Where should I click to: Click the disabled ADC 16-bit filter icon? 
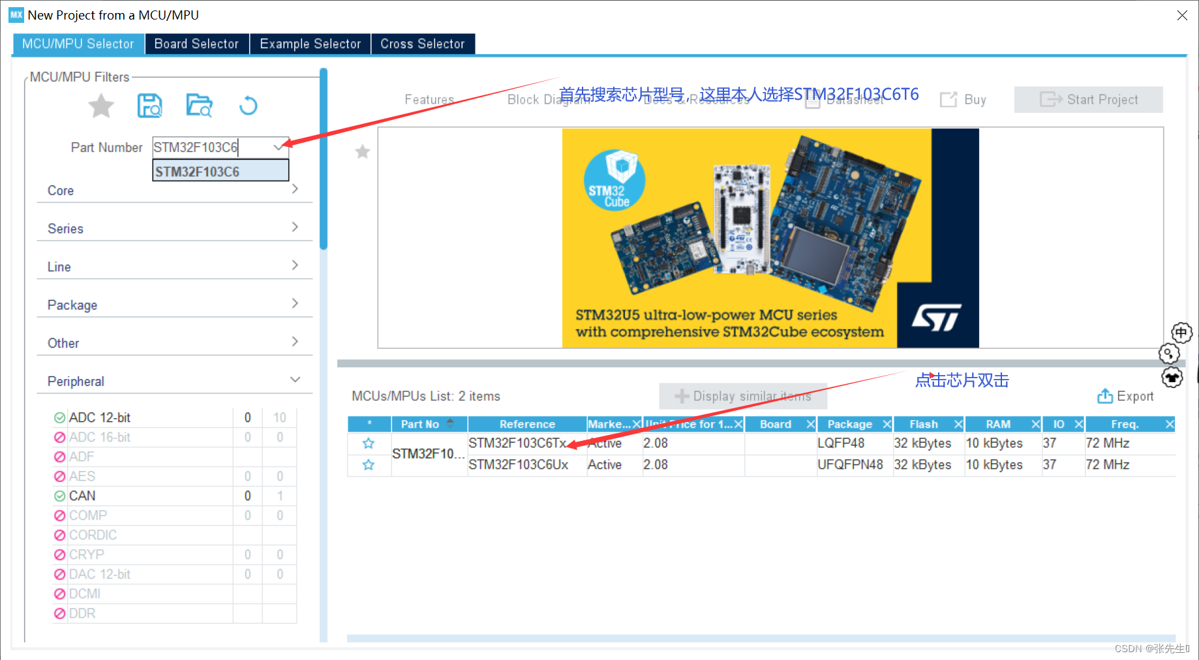[59, 437]
